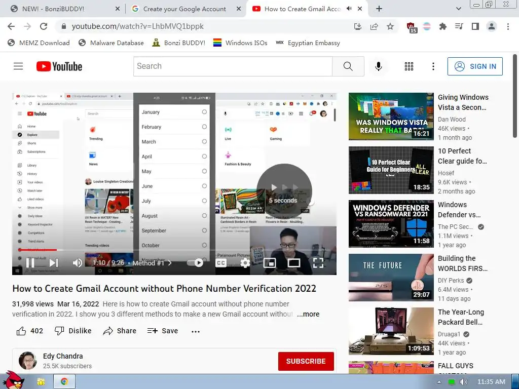The width and height of the screenshot is (519, 389).
Task: Search with your voice microphone icon
Action: tap(378, 66)
